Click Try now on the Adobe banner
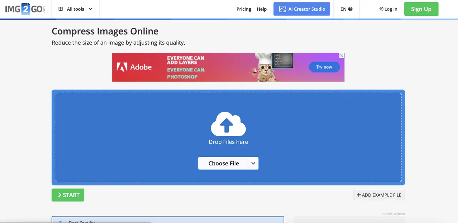 324,67
